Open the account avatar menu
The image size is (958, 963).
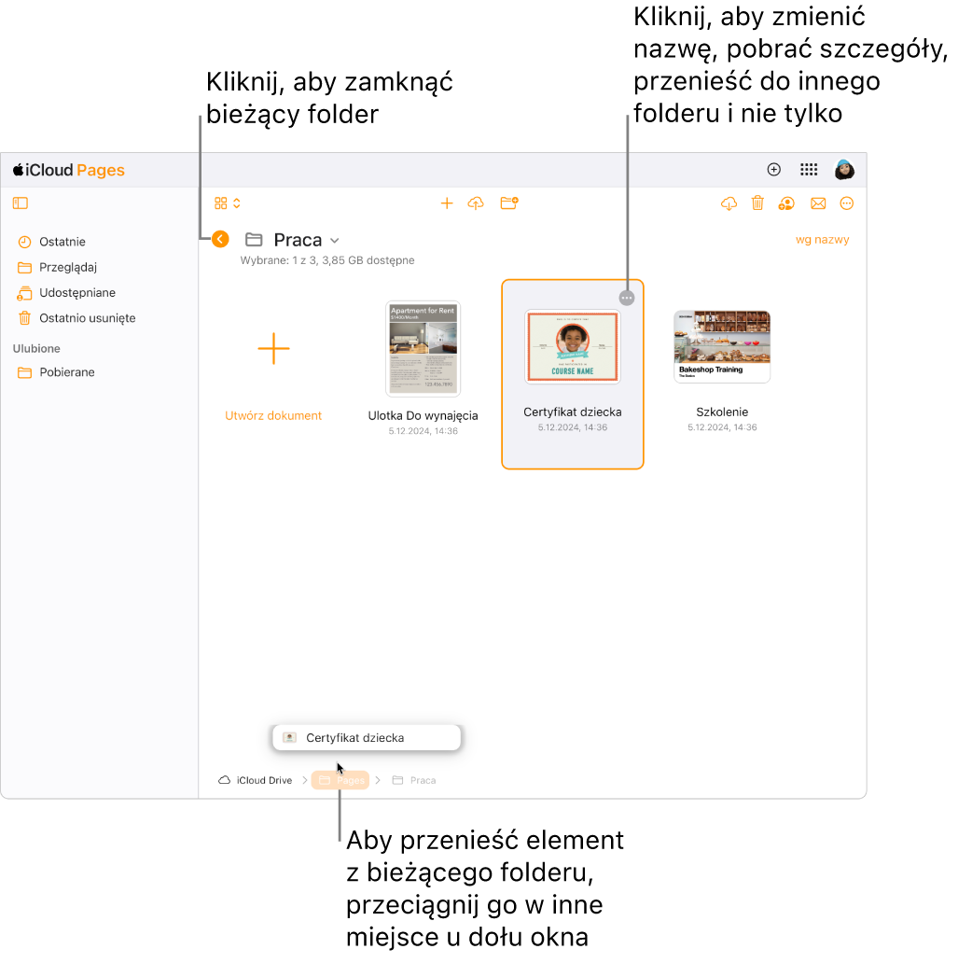pos(844,170)
